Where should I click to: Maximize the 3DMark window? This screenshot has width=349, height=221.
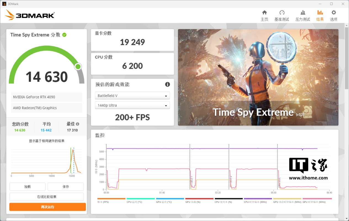click(331, 4)
